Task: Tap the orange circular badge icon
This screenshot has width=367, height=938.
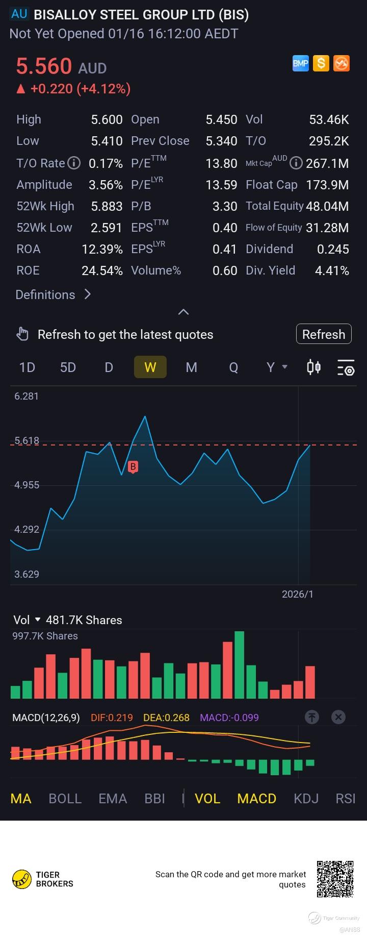Action: [342, 63]
